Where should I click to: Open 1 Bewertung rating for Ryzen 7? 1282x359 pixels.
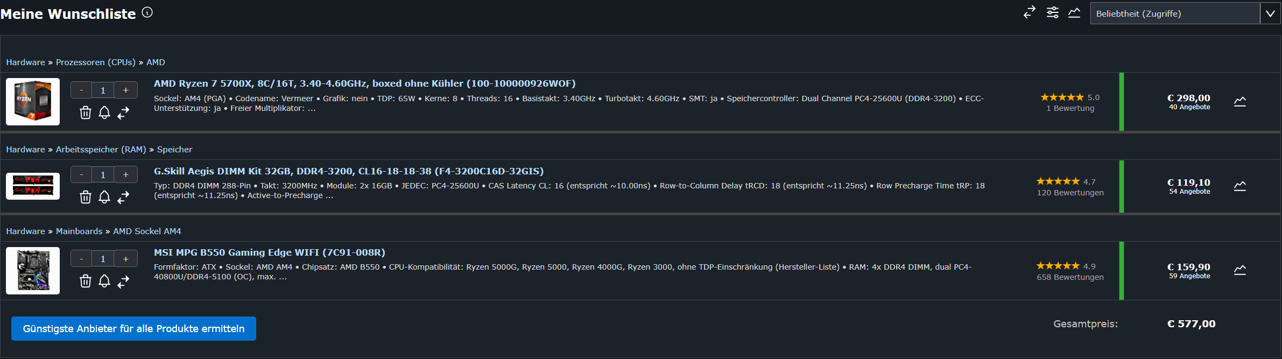click(x=1070, y=108)
